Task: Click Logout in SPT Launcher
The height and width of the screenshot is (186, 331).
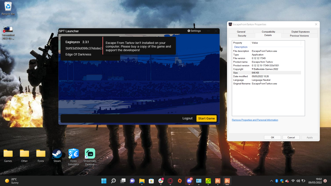Action: (x=187, y=118)
